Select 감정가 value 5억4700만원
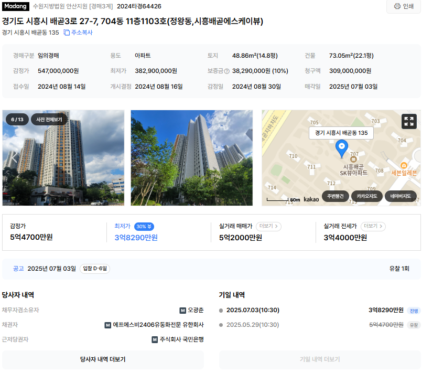This screenshot has width=422, height=373. point(31,237)
